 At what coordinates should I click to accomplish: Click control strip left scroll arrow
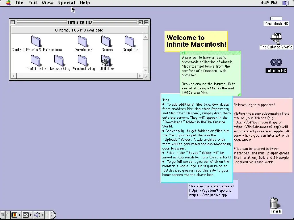point(8,215)
